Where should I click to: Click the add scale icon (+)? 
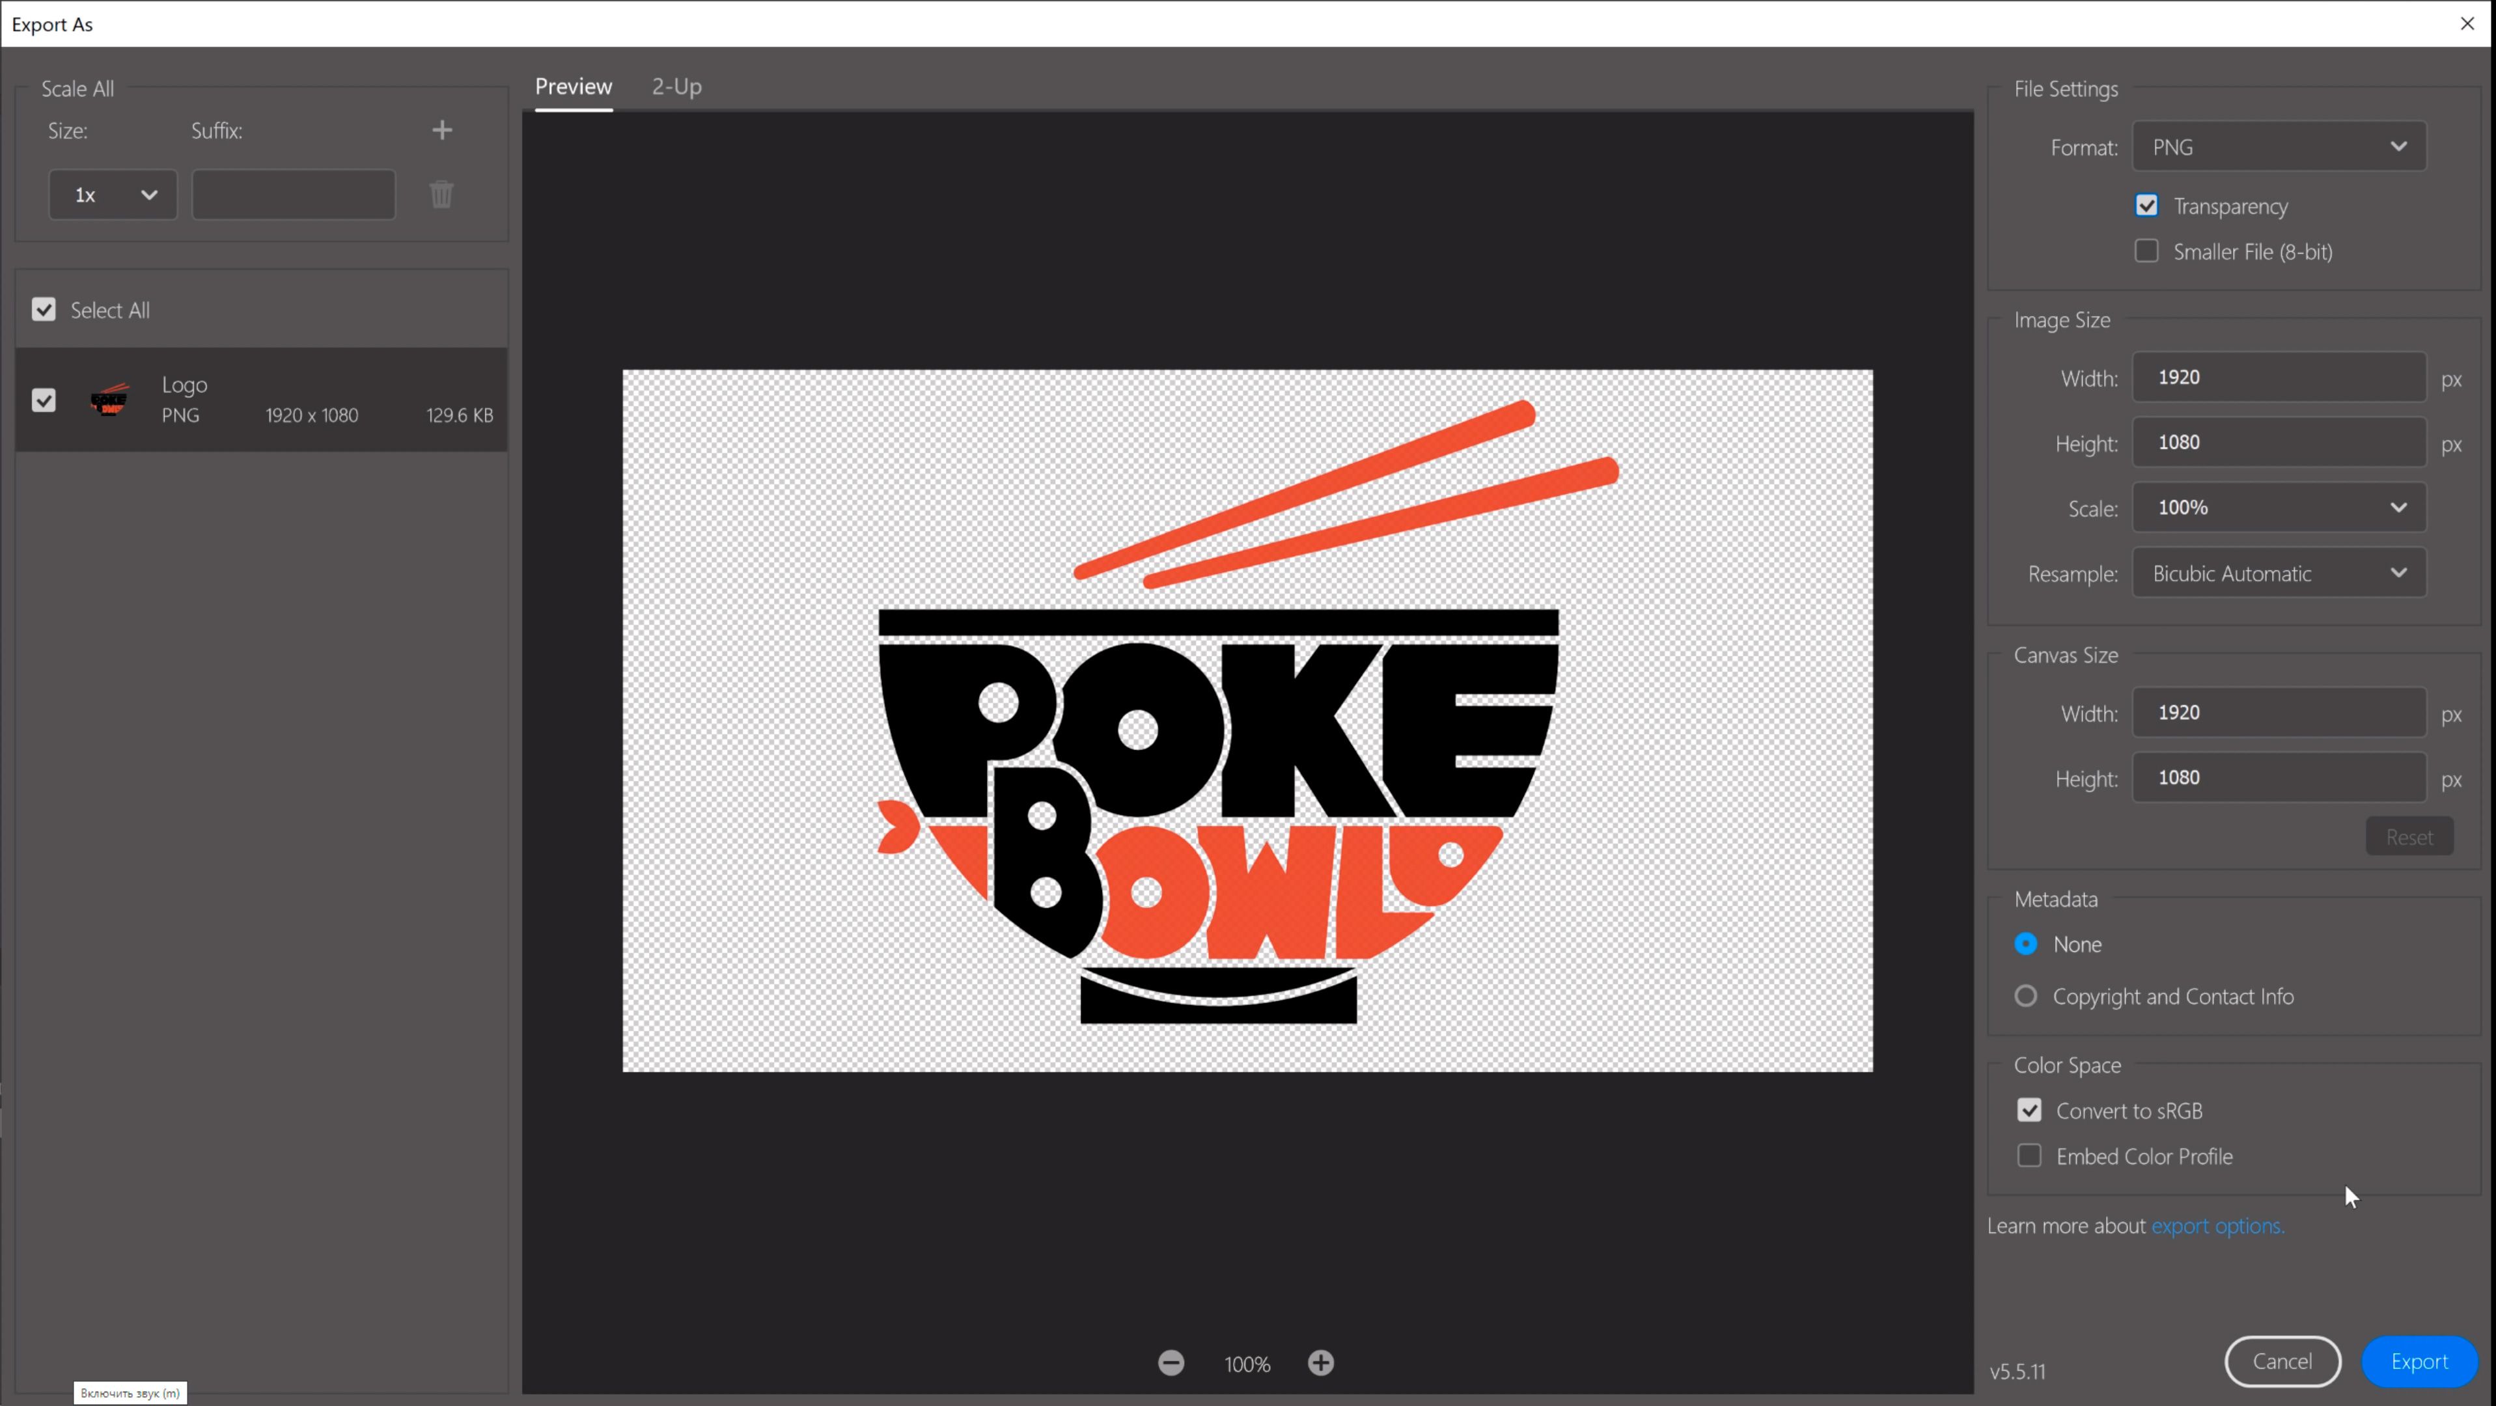[441, 130]
